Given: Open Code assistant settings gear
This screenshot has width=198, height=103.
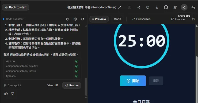Looking at the screenshot, I should (75, 19).
